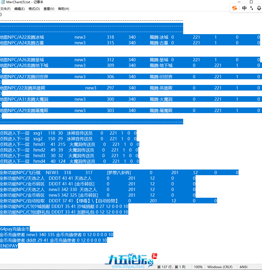
Task: Click the line 地图NPC/A31龙腾火魔洞
Action: (x=131, y=99)
